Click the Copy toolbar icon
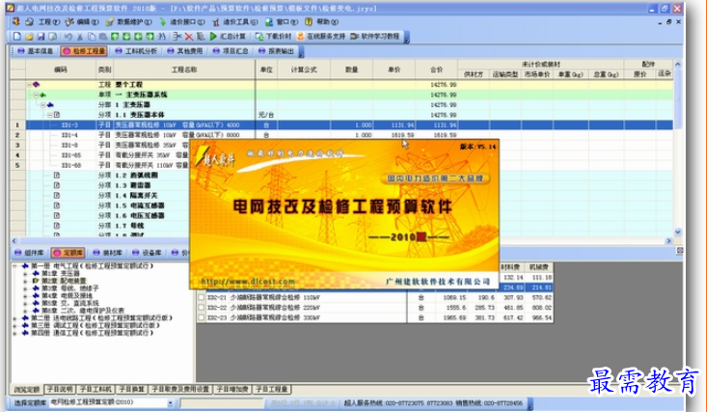707x412 pixels. click(92, 36)
